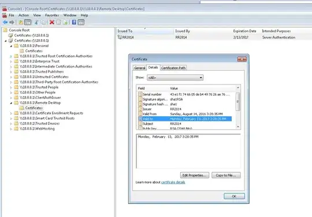The width and height of the screenshot is (312, 217).
Task: Select the Serial number field row
Action: click(185, 94)
